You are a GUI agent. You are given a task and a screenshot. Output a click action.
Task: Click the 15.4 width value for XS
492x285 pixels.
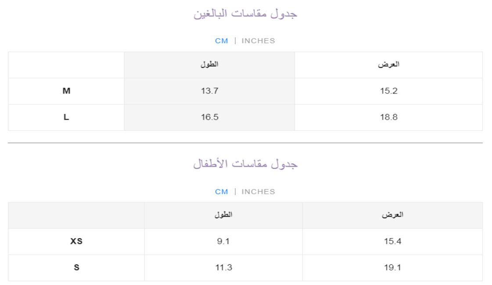click(x=392, y=241)
